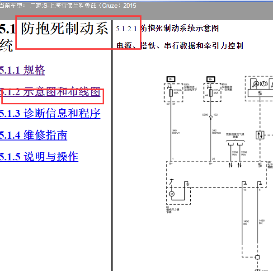Click the 当前车型 vehicle info header text
The width and height of the screenshot is (273, 271).
pos(68,5)
